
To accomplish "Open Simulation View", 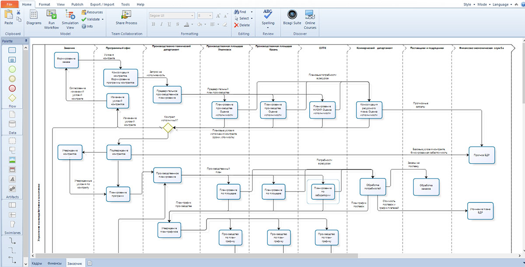I will [x=70, y=14].
